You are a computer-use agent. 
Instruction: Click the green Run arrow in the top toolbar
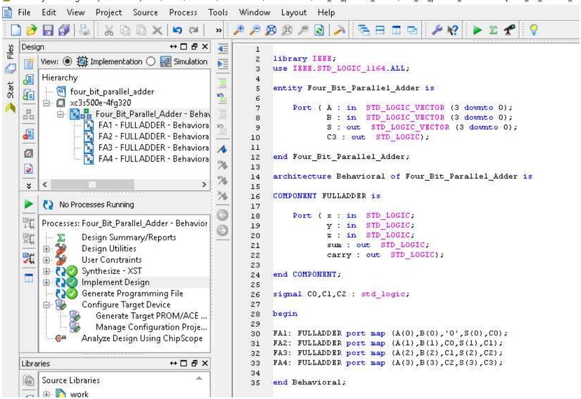pos(477,30)
